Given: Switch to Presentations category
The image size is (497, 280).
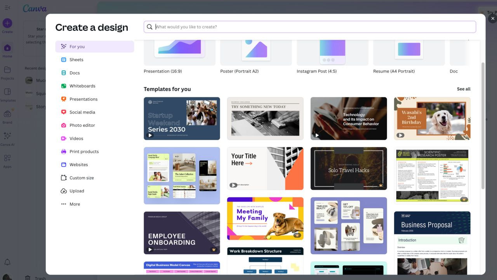Looking at the screenshot, I should [83, 99].
